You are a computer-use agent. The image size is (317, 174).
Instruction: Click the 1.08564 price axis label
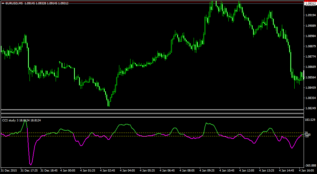click(311, 78)
